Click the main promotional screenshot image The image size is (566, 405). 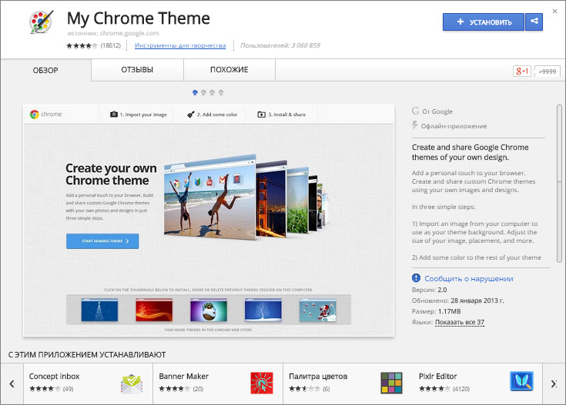coord(209,220)
